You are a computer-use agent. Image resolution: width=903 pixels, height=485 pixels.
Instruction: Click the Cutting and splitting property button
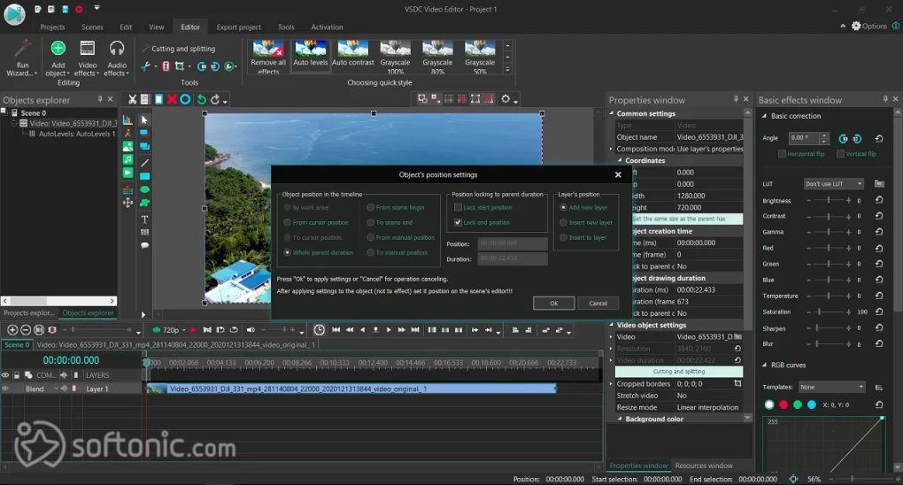(679, 372)
